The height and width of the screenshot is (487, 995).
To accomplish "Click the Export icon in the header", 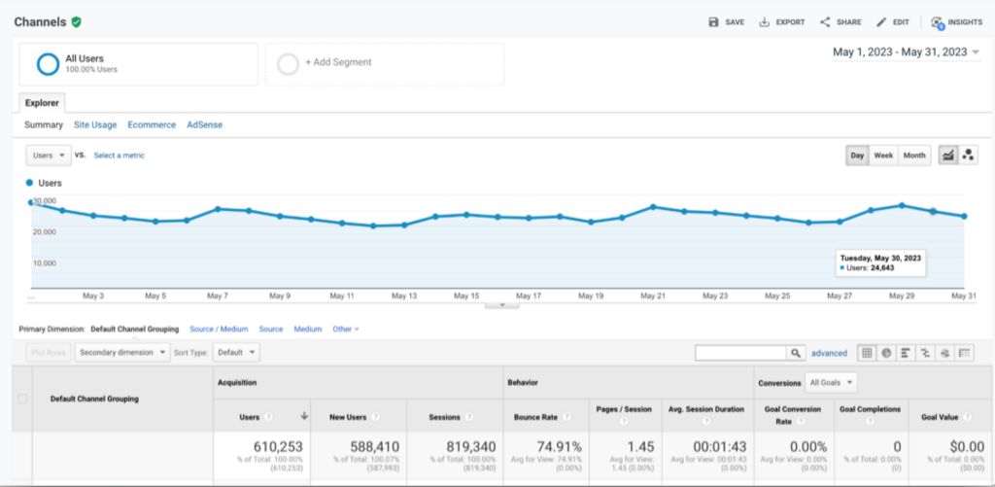I will 765,21.
